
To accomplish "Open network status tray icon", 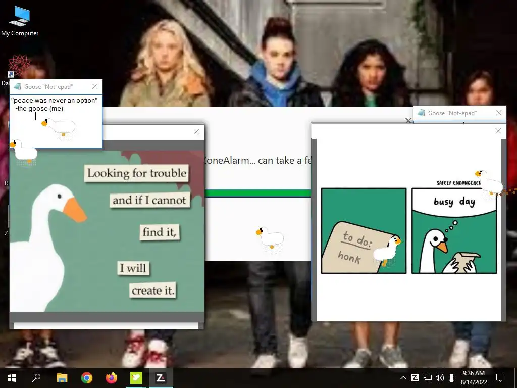I will [428, 378].
